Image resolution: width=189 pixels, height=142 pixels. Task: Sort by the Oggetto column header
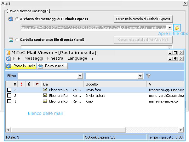pos(115,84)
